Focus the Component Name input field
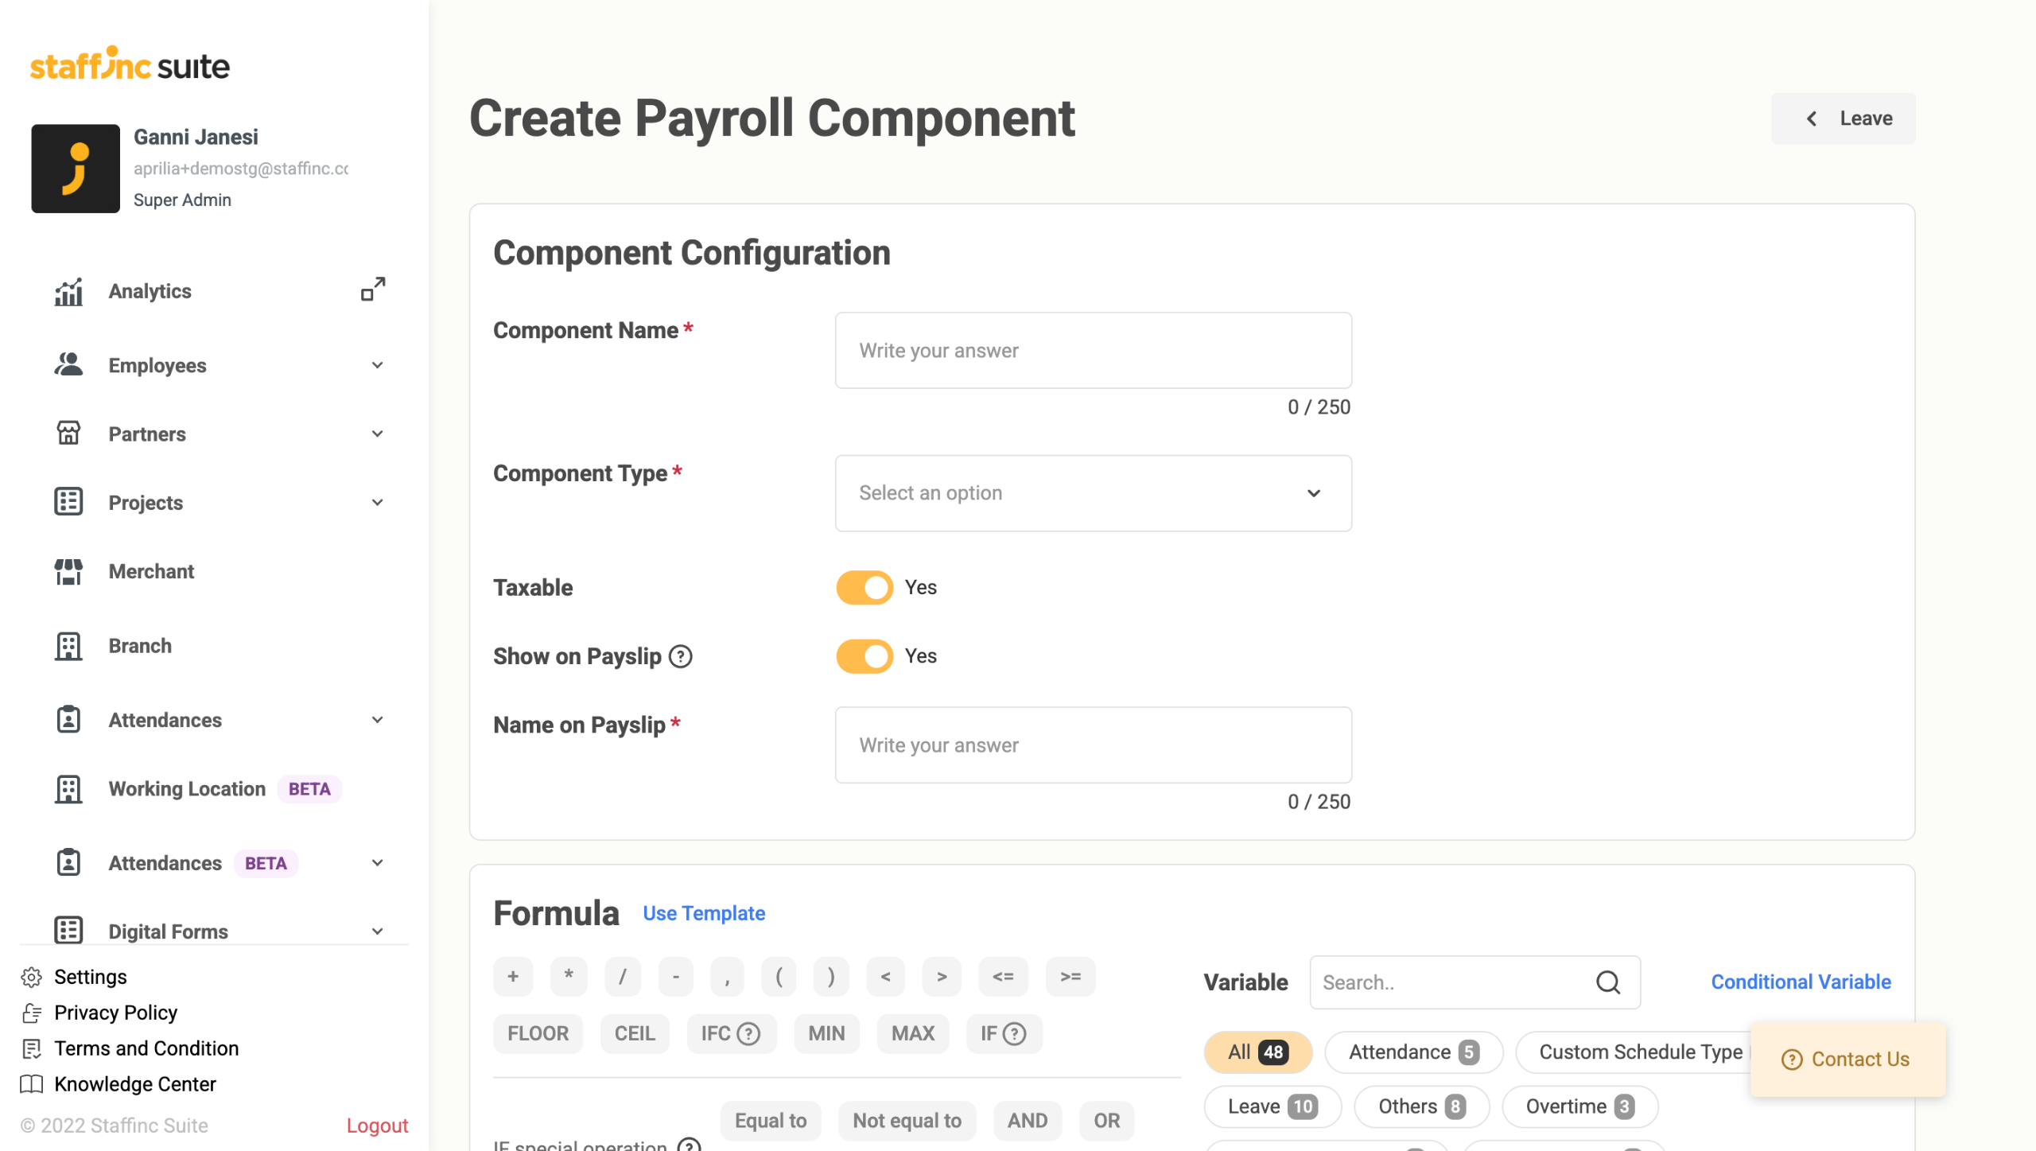This screenshot has height=1151, width=2036. (1093, 351)
